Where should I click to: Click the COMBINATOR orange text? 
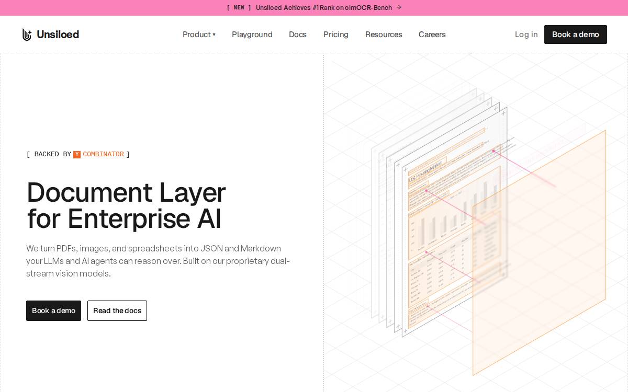click(x=103, y=154)
